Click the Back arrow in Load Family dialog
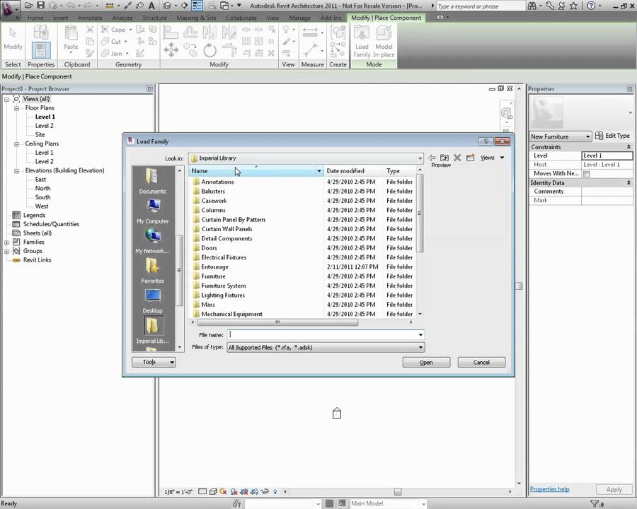 pyautogui.click(x=432, y=158)
